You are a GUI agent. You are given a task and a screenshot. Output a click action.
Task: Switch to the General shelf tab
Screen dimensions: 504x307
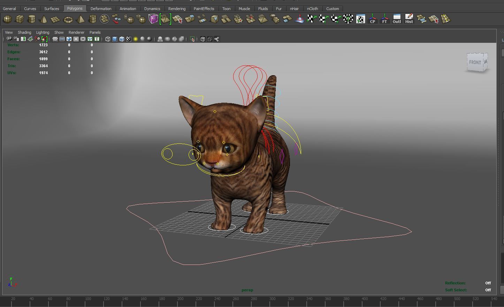pos(9,9)
